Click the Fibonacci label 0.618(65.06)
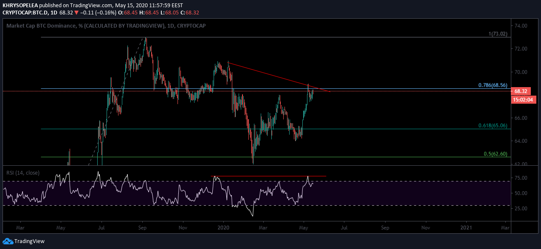541x249 pixels. 493,126
